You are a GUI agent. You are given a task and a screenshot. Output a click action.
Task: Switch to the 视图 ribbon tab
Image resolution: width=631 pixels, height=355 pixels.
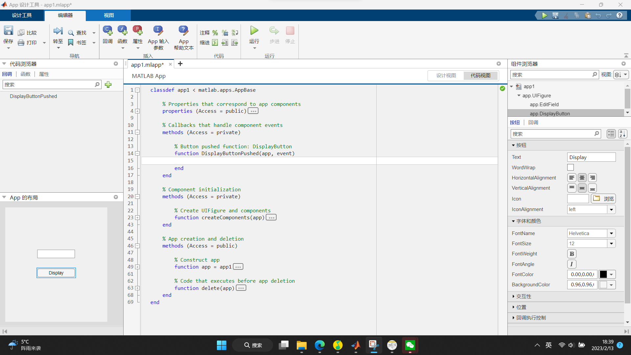tap(109, 15)
